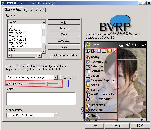Click the Windows Start flag icon in preview

click(x=88, y=45)
